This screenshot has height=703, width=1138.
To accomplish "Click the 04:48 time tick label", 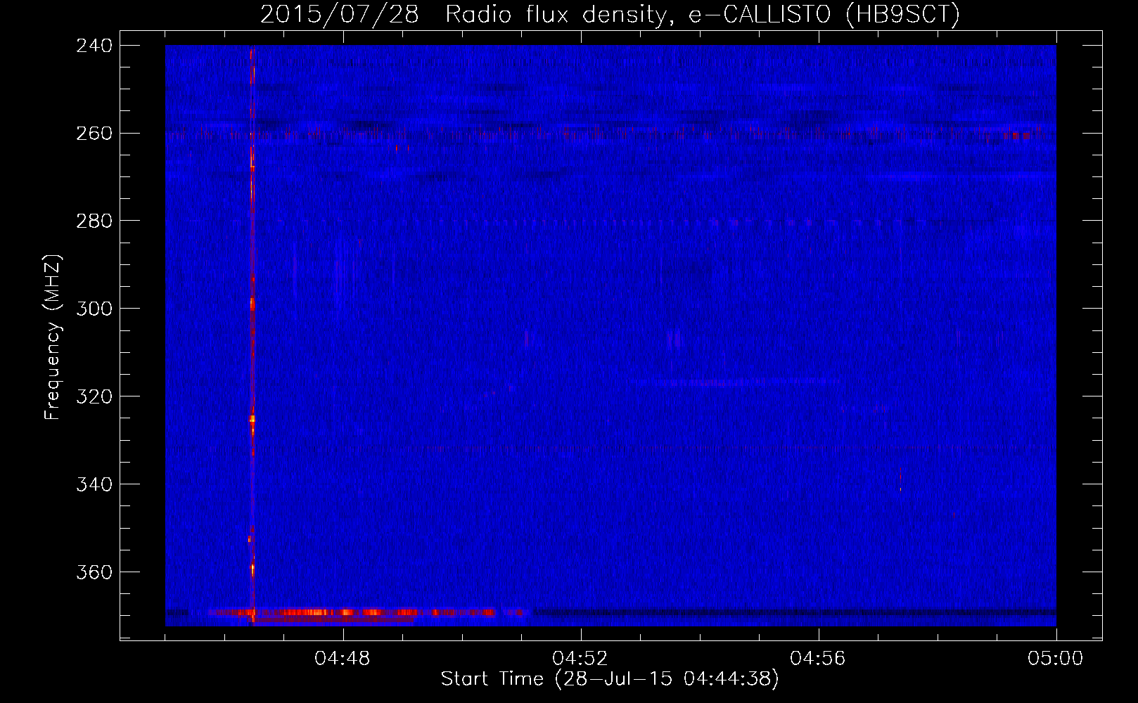I will 343,659.
